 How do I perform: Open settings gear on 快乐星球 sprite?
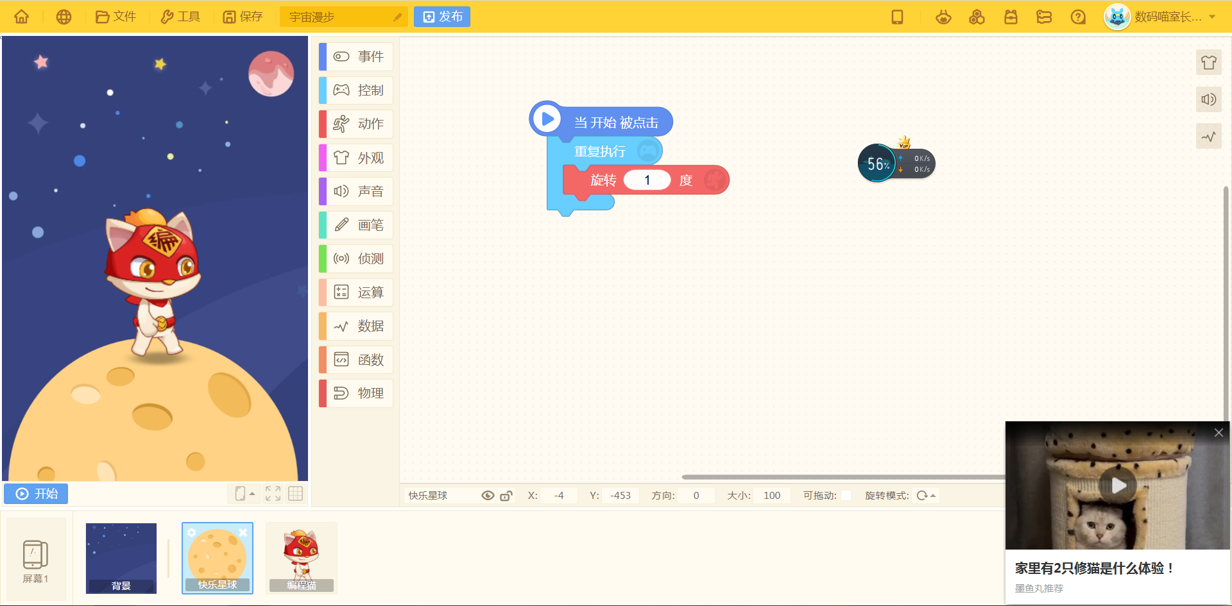point(191,532)
